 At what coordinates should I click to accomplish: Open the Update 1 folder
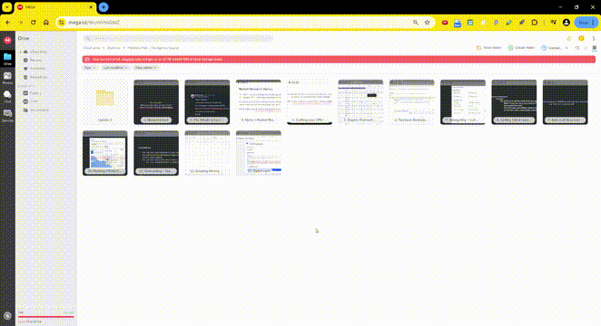point(105,101)
